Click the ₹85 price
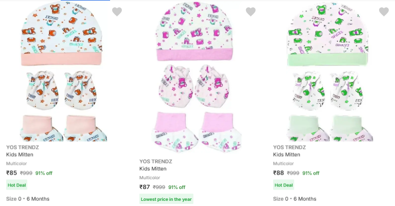This screenshot has width=395, height=206. pyautogui.click(x=12, y=173)
